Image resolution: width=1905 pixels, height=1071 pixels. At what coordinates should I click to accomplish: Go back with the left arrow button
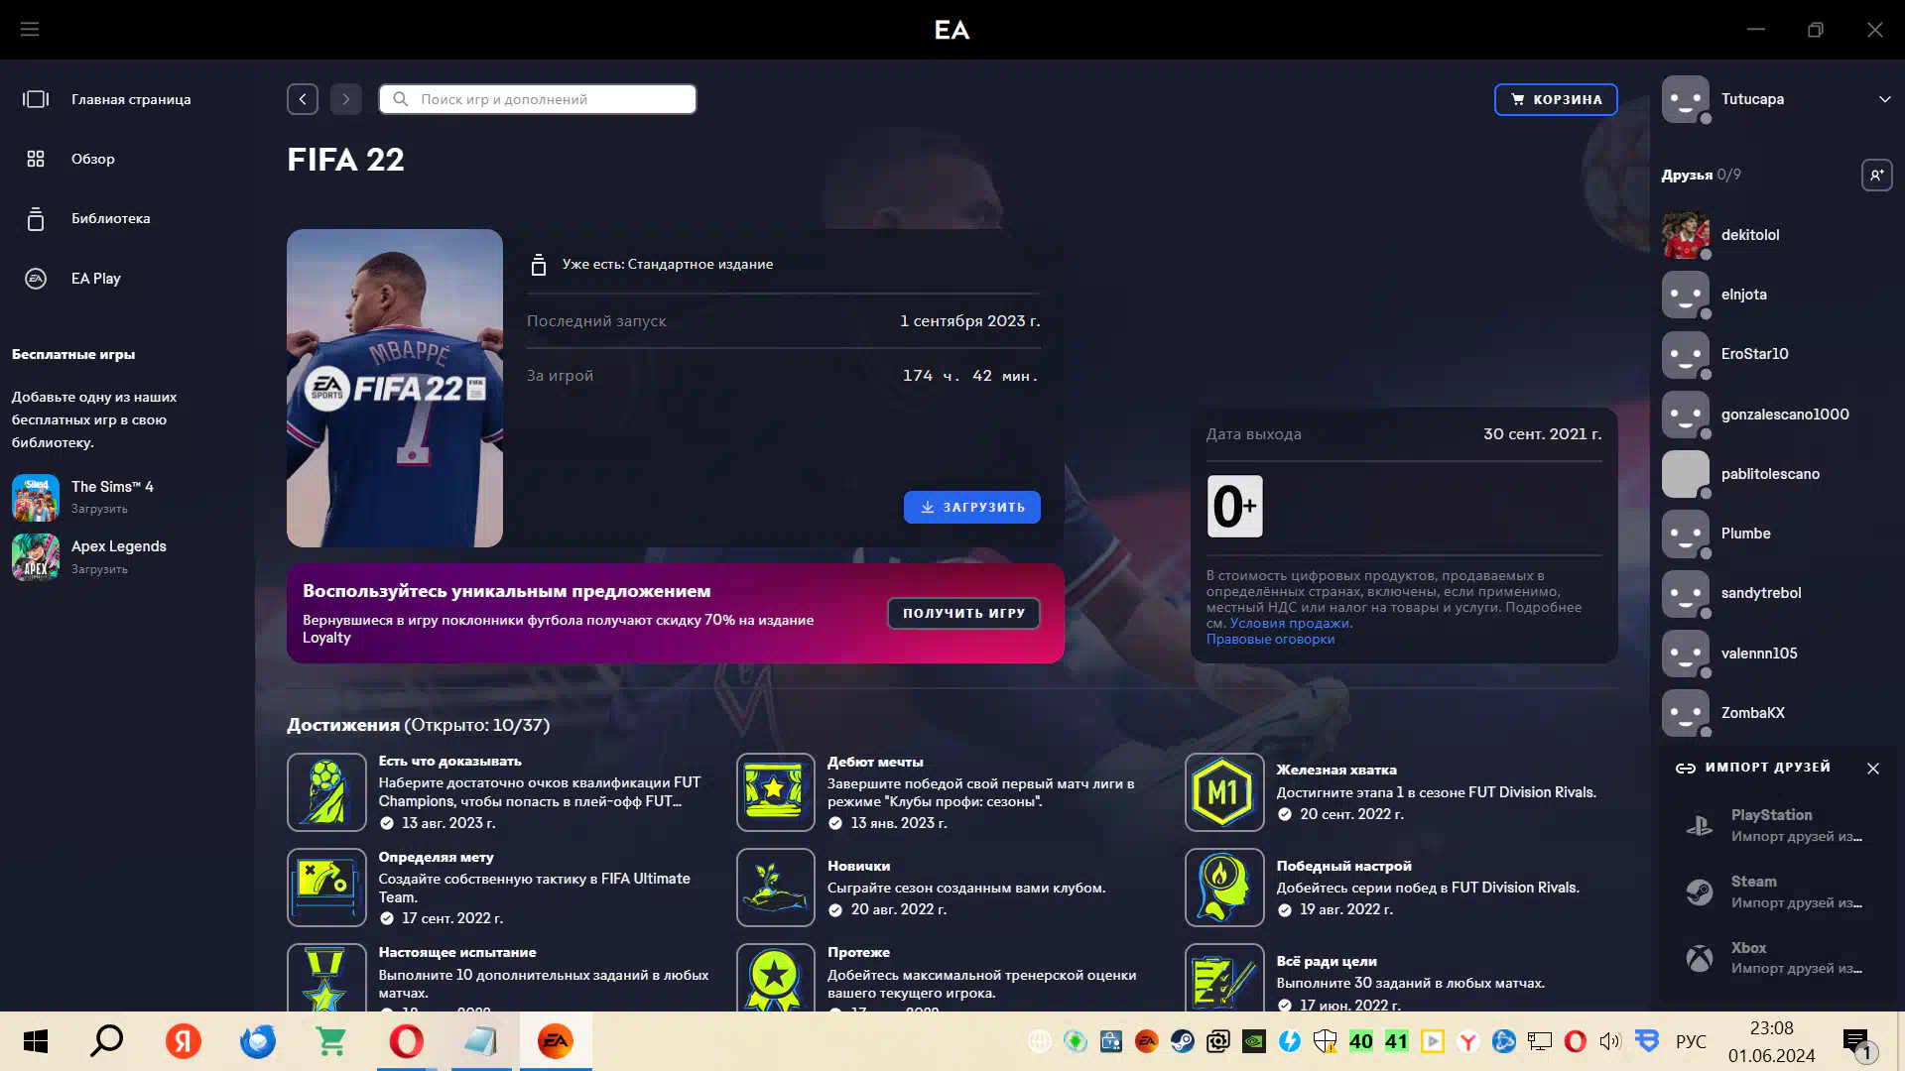pyautogui.click(x=303, y=99)
